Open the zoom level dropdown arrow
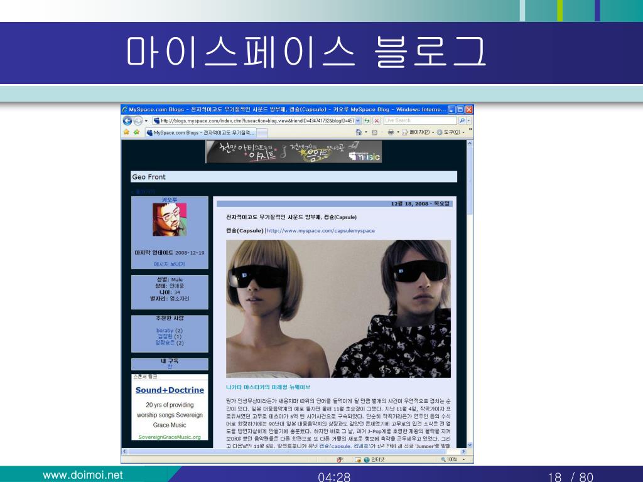Image resolution: width=643 pixels, height=482 pixels. (x=464, y=459)
